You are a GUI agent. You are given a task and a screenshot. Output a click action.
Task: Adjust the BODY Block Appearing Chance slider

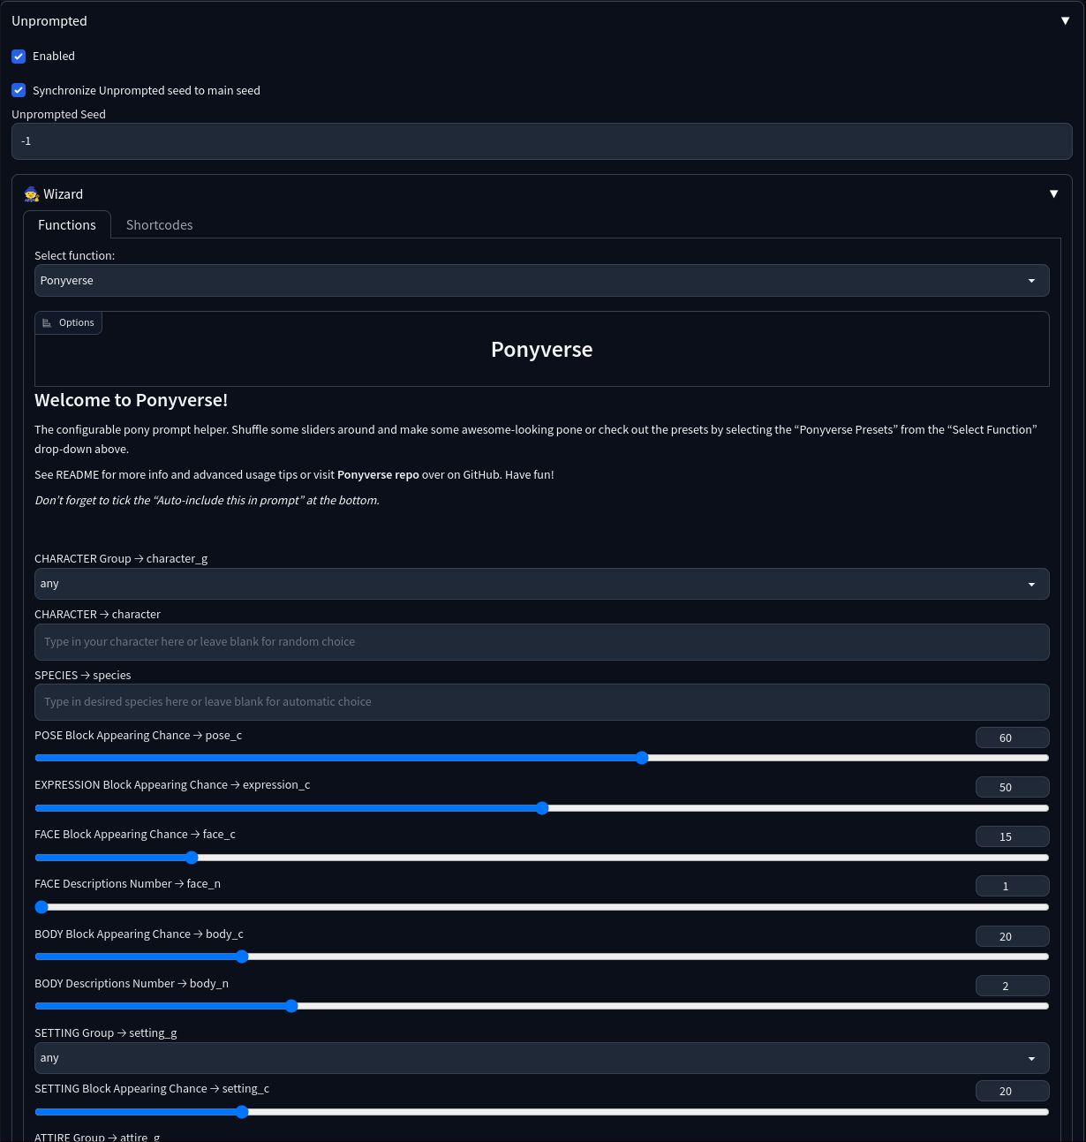(542, 957)
